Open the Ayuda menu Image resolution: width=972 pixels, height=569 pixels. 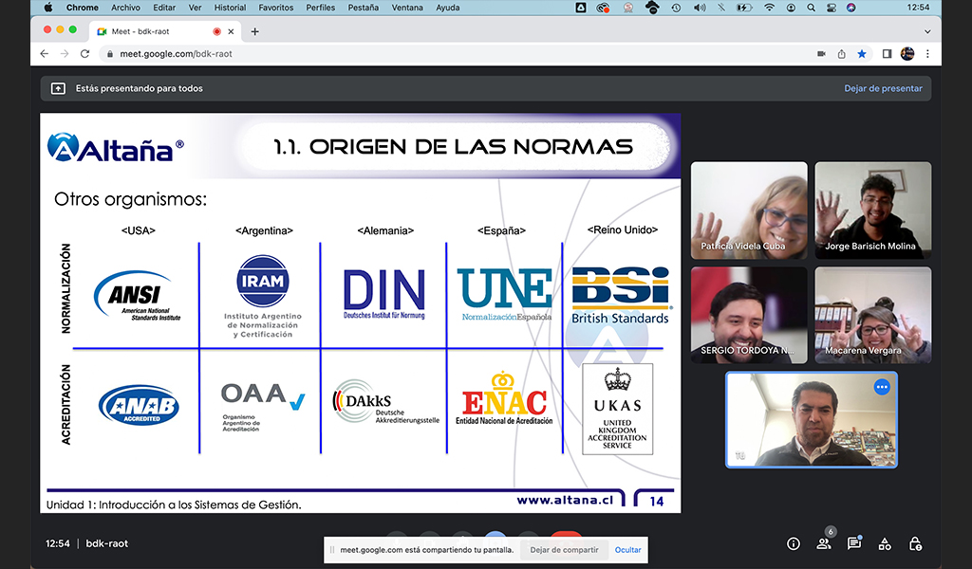pyautogui.click(x=448, y=8)
